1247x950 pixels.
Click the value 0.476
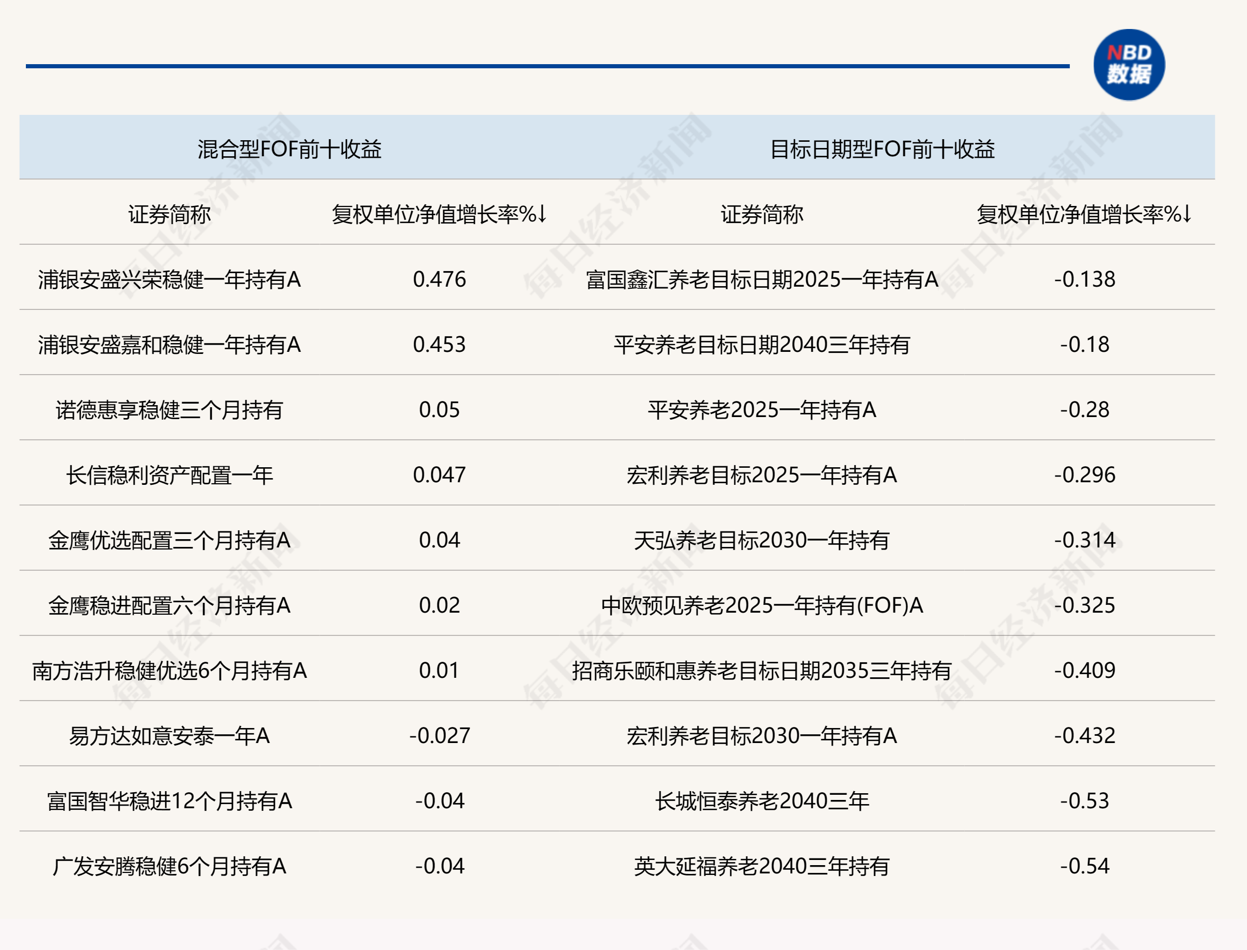[439, 279]
